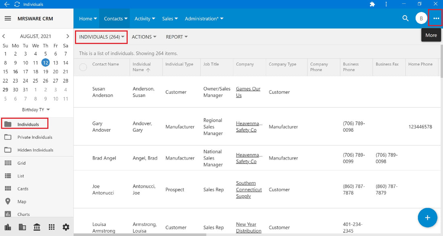
Task: Select calendar date 16
Action: click(15, 72)
